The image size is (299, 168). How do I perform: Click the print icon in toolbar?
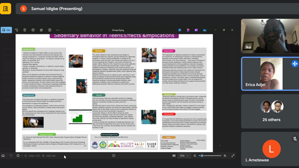click(33, 30)
